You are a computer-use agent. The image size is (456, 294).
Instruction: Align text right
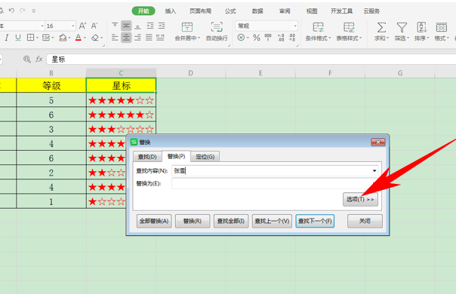pos(138,38)
